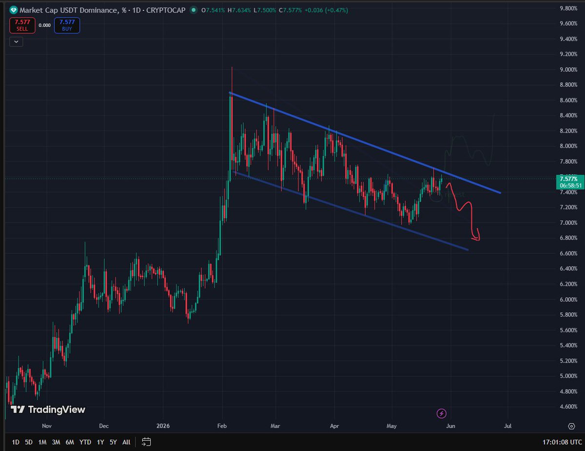Click the Jun label on time axis

pos(450,426)
